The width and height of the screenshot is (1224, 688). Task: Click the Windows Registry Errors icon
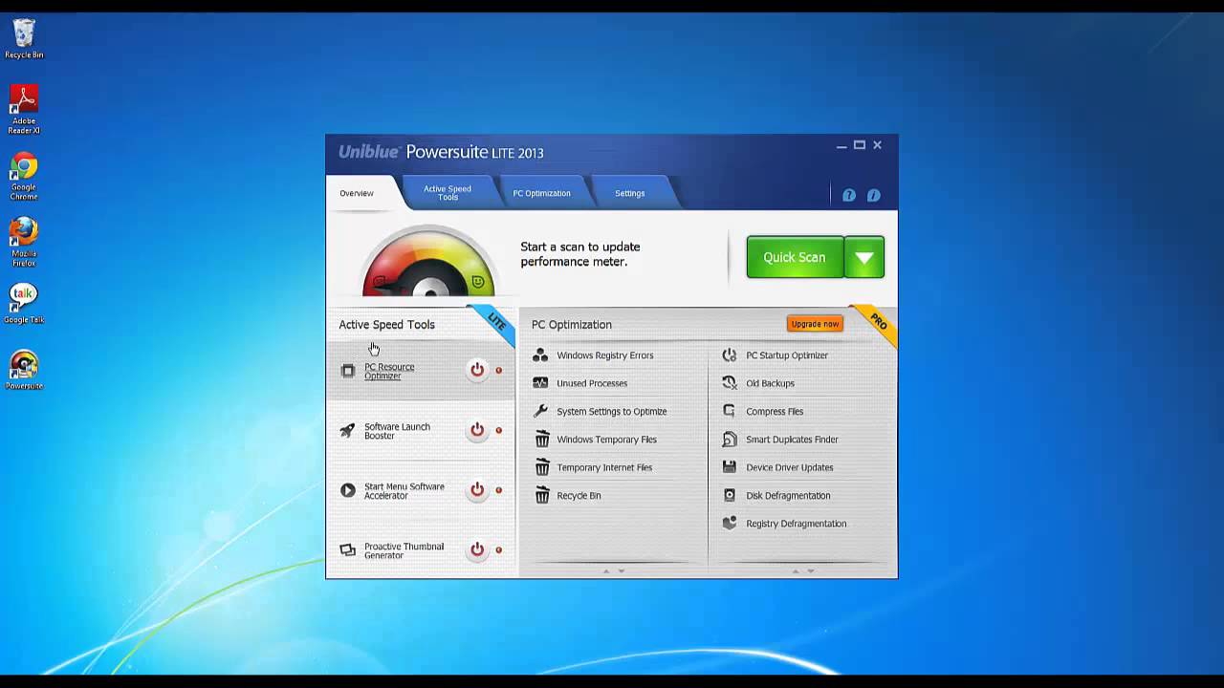click(541, 355)
